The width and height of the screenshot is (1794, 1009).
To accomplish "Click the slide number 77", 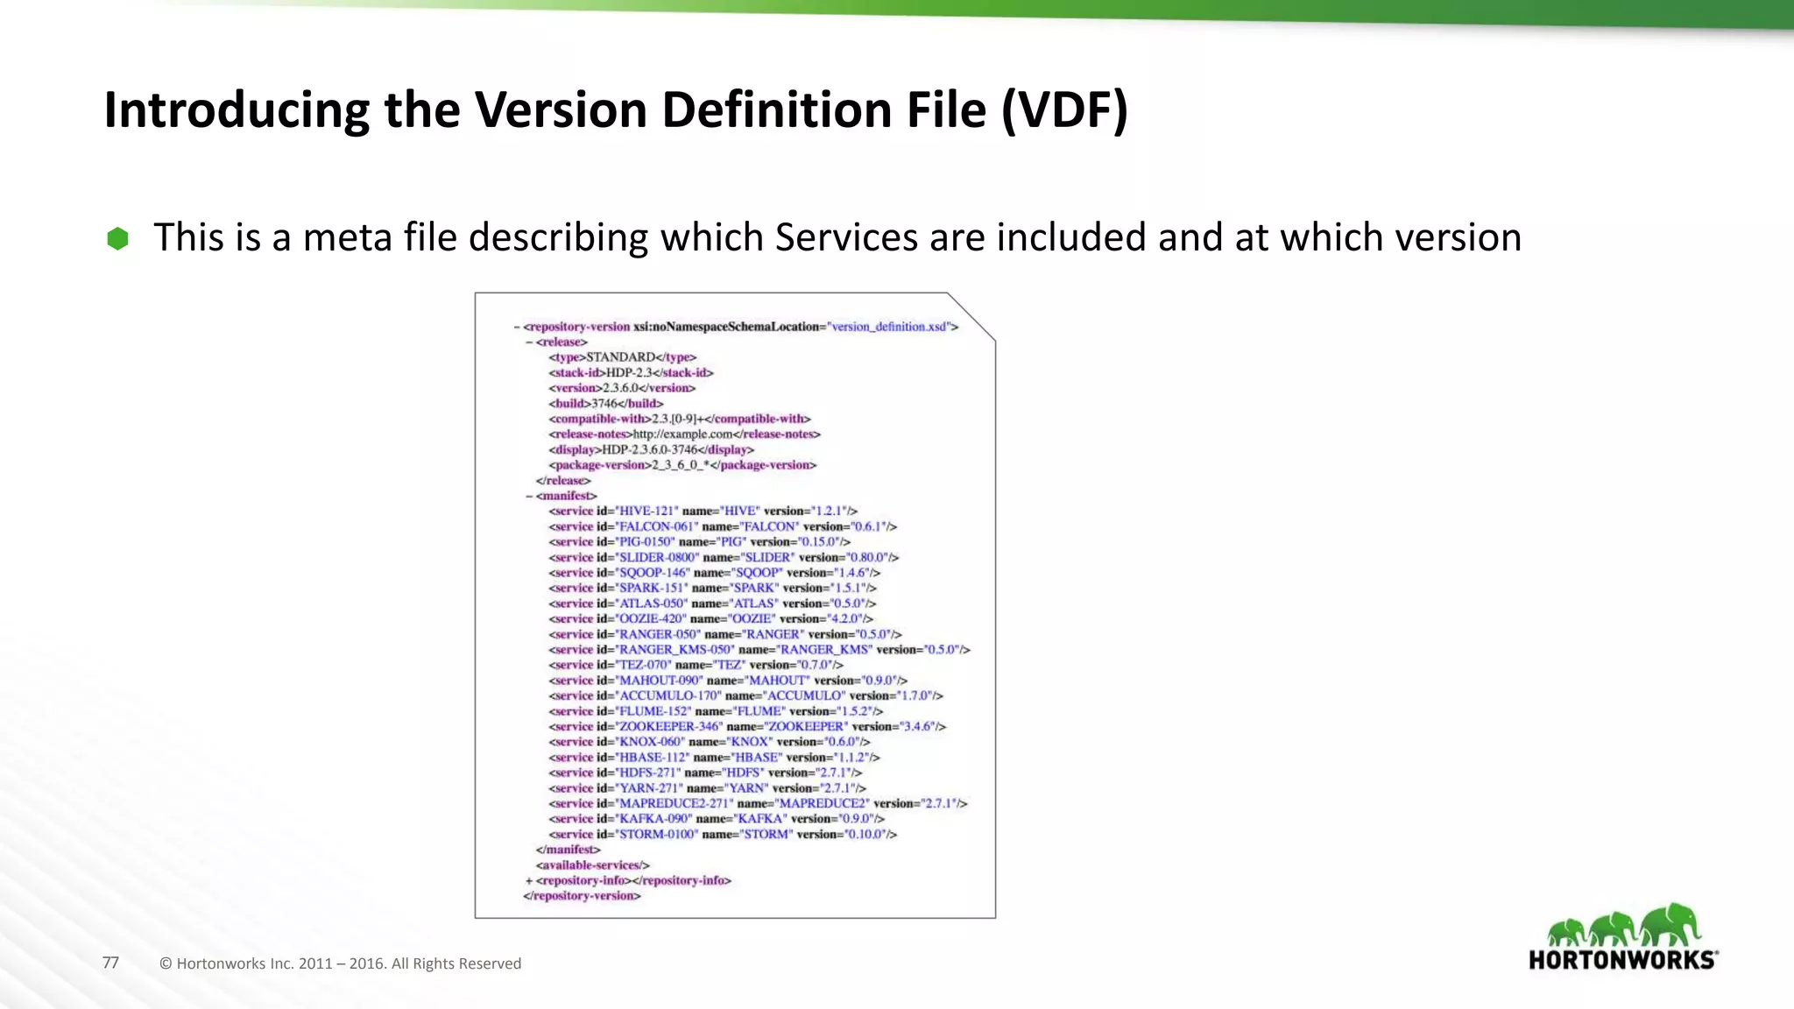I will (110, 963).
